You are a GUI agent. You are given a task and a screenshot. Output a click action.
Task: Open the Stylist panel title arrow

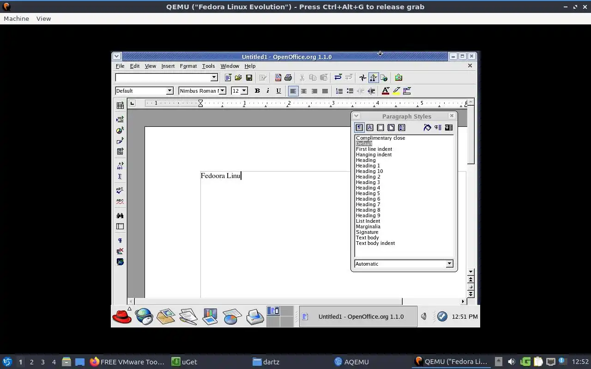[356, 116]
